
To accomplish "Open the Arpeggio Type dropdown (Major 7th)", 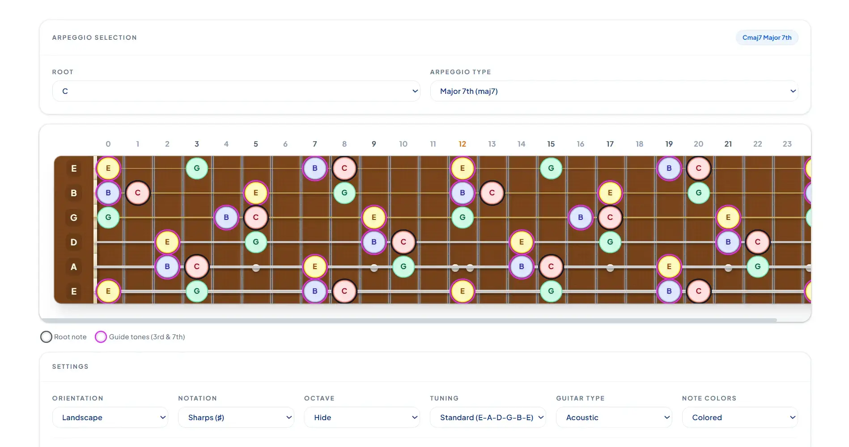I will [614, 91].
